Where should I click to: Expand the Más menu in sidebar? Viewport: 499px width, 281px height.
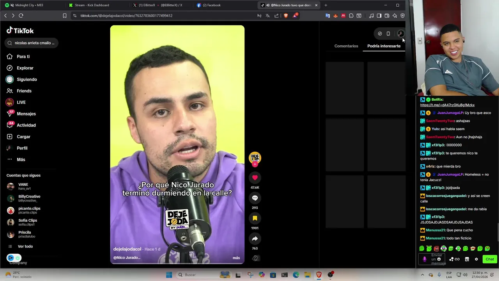[x=21, y=160]
